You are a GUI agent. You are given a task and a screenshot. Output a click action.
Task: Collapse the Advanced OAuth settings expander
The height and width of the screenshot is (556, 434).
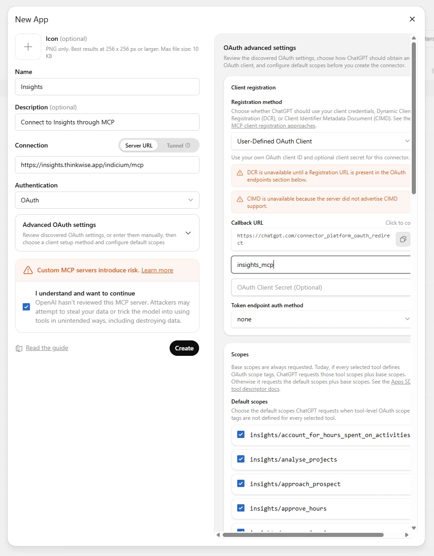click(188, 233)
